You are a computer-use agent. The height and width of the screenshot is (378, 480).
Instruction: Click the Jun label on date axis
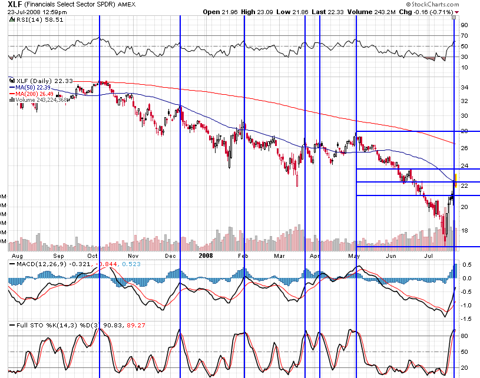tap(391, 256)
